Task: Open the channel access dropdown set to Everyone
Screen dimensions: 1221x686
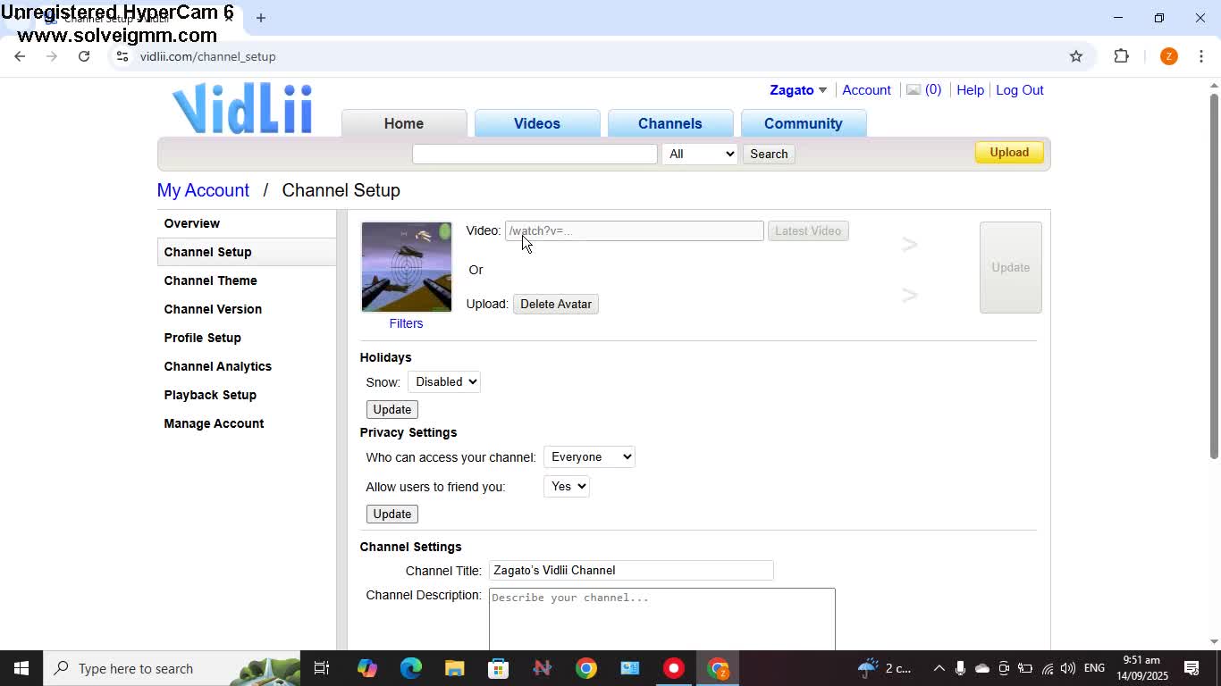Action: click(x=589, y=457)
